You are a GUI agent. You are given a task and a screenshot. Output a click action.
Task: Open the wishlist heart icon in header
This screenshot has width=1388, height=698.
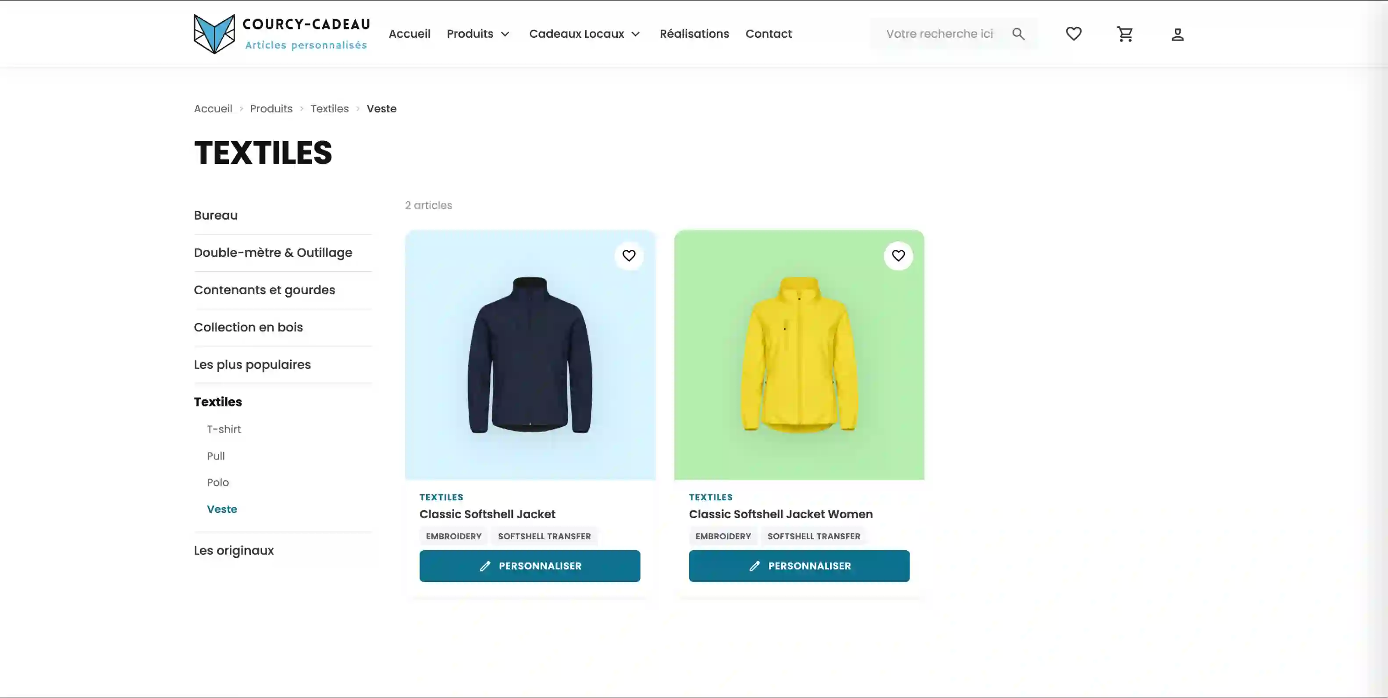[1073, 34]
